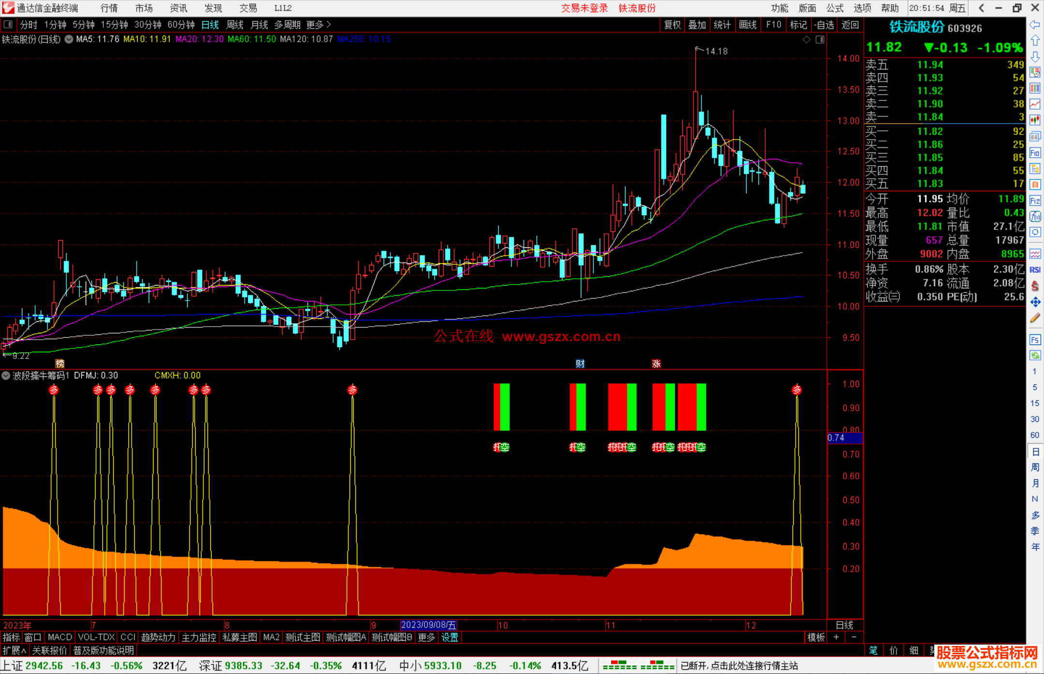Screen dimensions: 1044x674
Task: Expand the 更多 period options arrow
Action: point(329,24)
